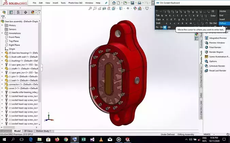Click the View Orientation cube icon
This screenshot has height=143, width=230.
[x=114, y=8]
